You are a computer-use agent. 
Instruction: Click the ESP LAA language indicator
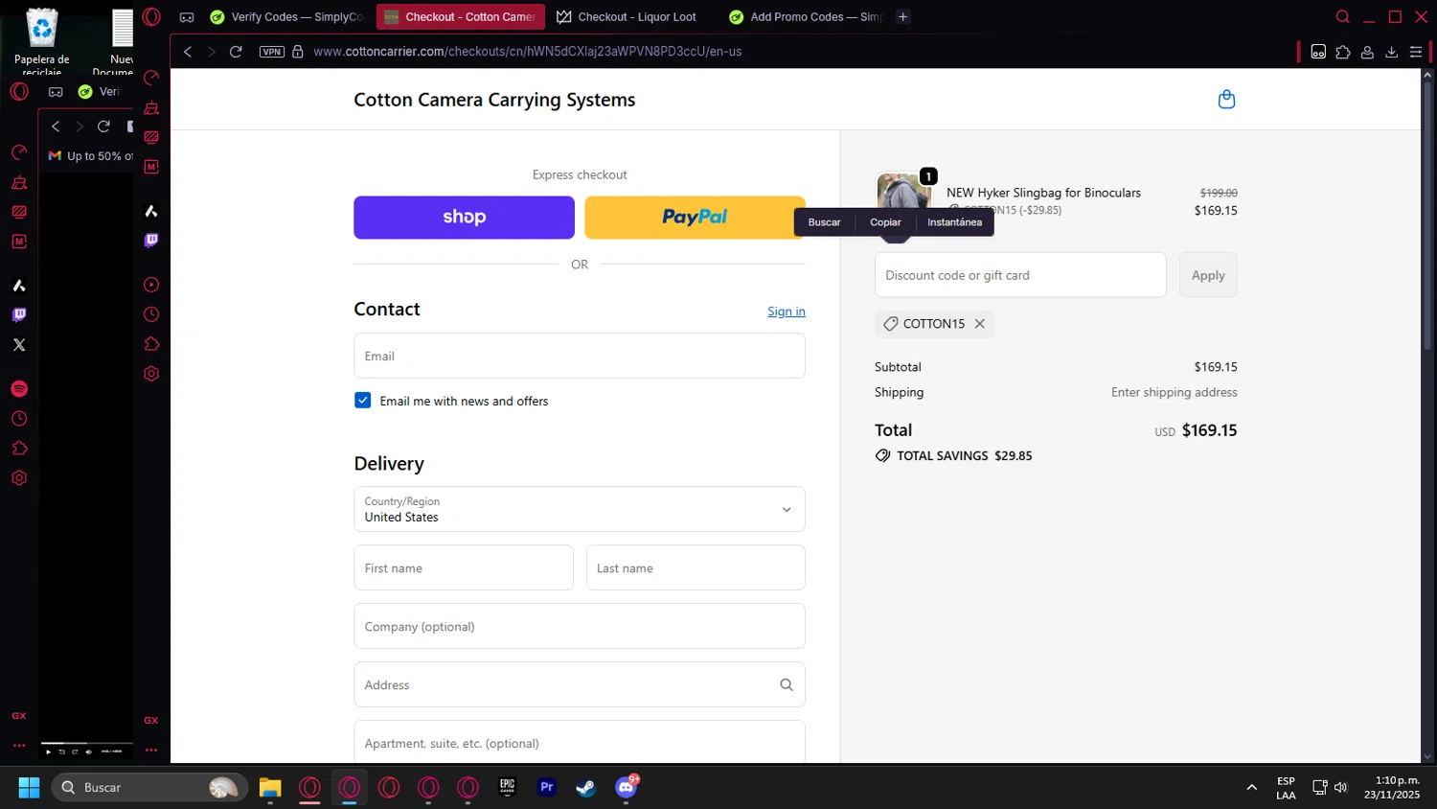(x=1286, y=787)
